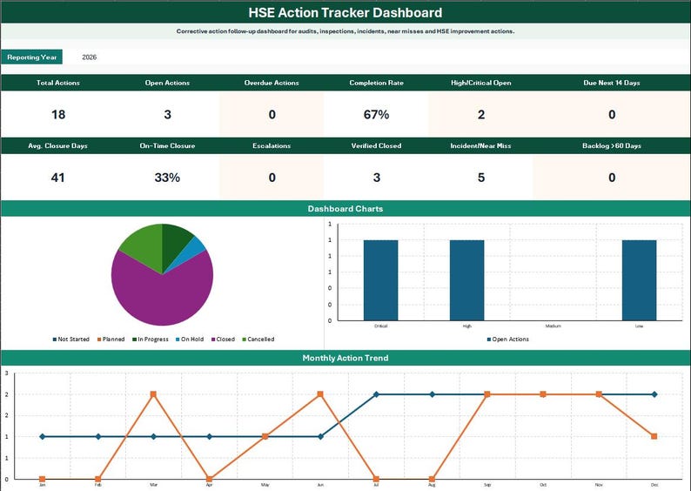Select the Avg. Closure Days header
The height and width of the screenshot is (491, 691).
[58, 145]
